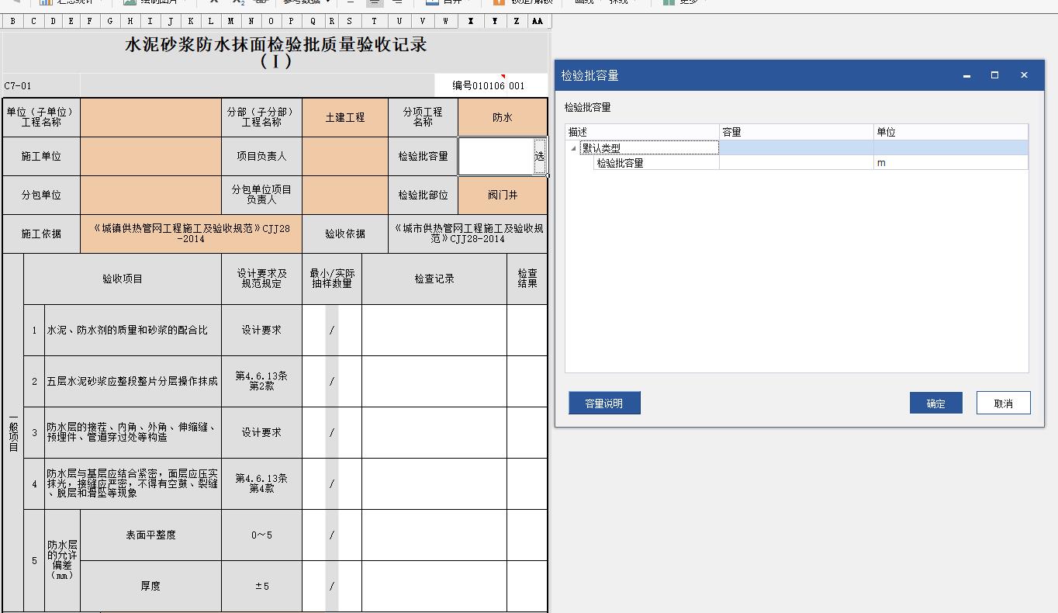Click the 检查结果 header cell

point(527,279)
